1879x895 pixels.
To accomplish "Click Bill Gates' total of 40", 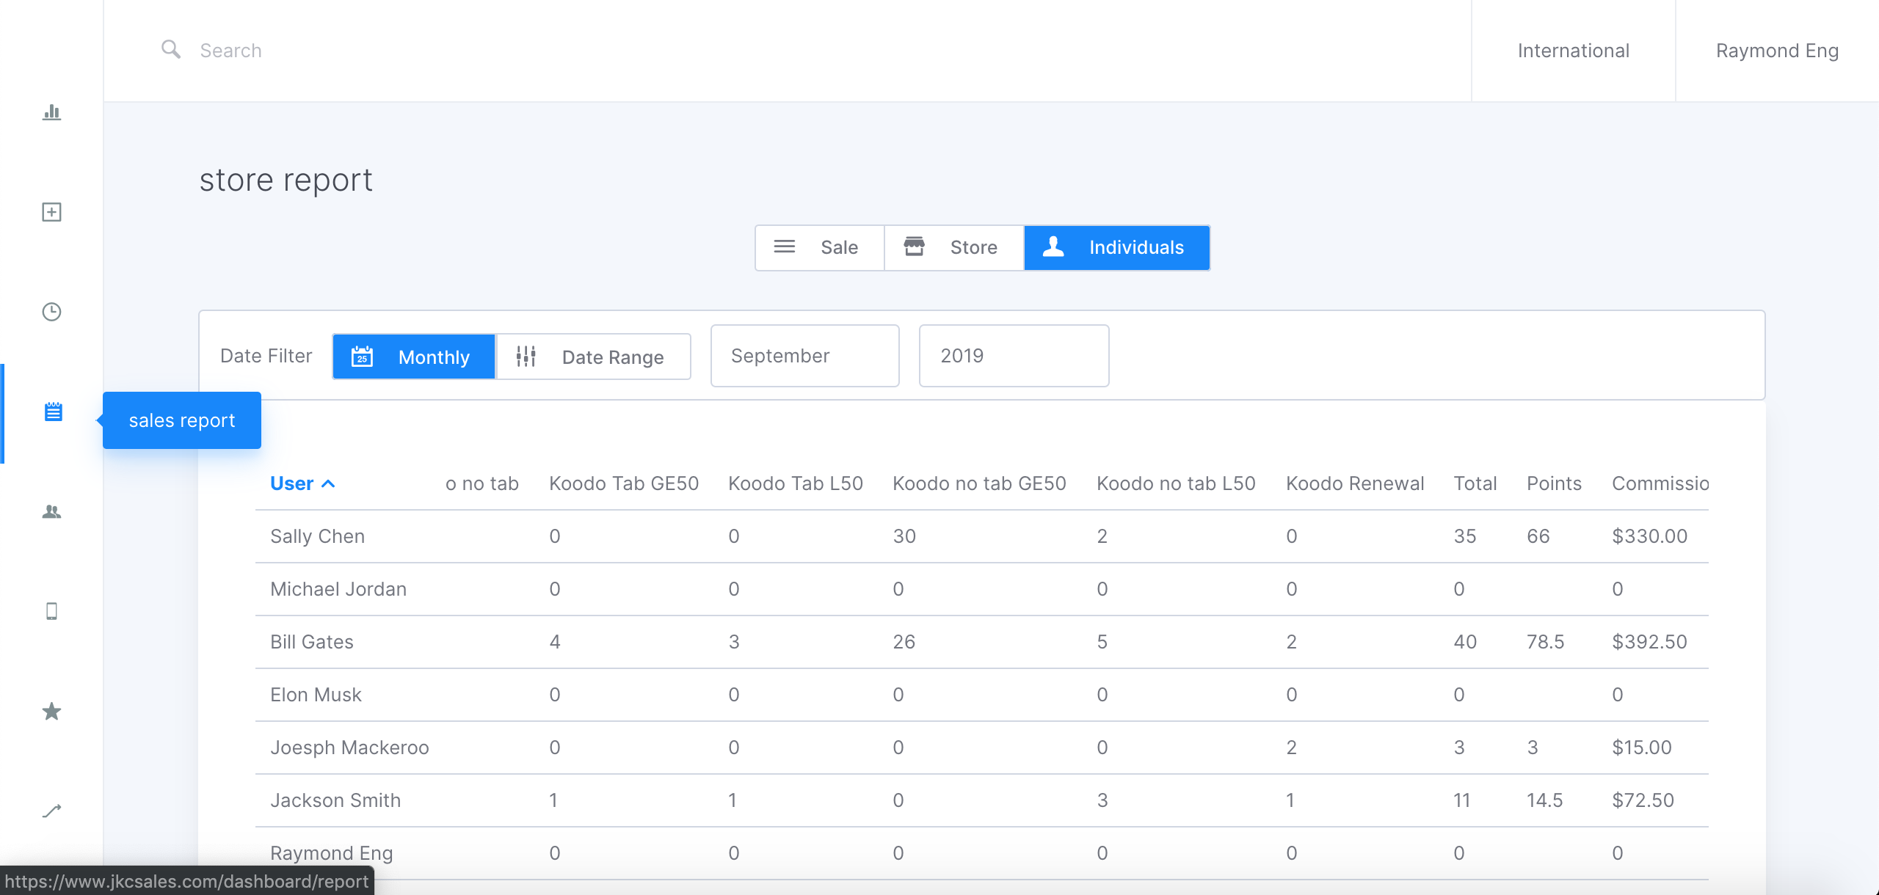I will (1465, 642).
